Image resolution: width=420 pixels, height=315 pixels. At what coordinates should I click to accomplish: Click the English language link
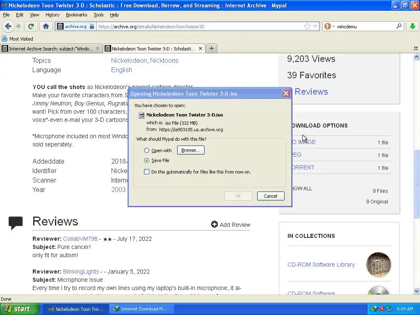point(121,70)
